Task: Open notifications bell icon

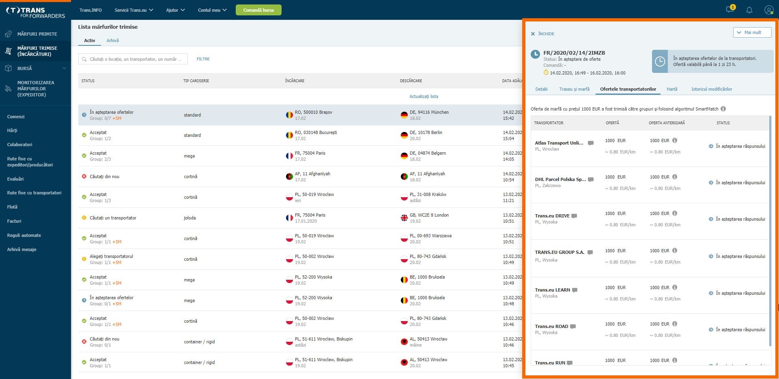Action: (x=749, y=10)
